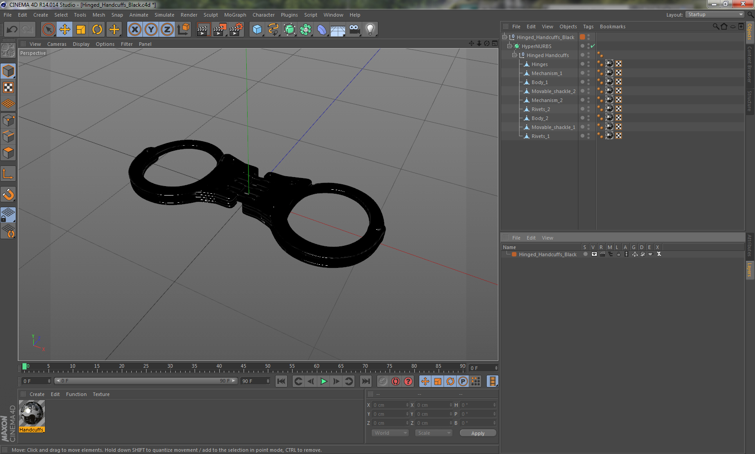Toggle HyperNURBS enabled checkmark
This screenshot has width=755, height=454.
point(593,46)
